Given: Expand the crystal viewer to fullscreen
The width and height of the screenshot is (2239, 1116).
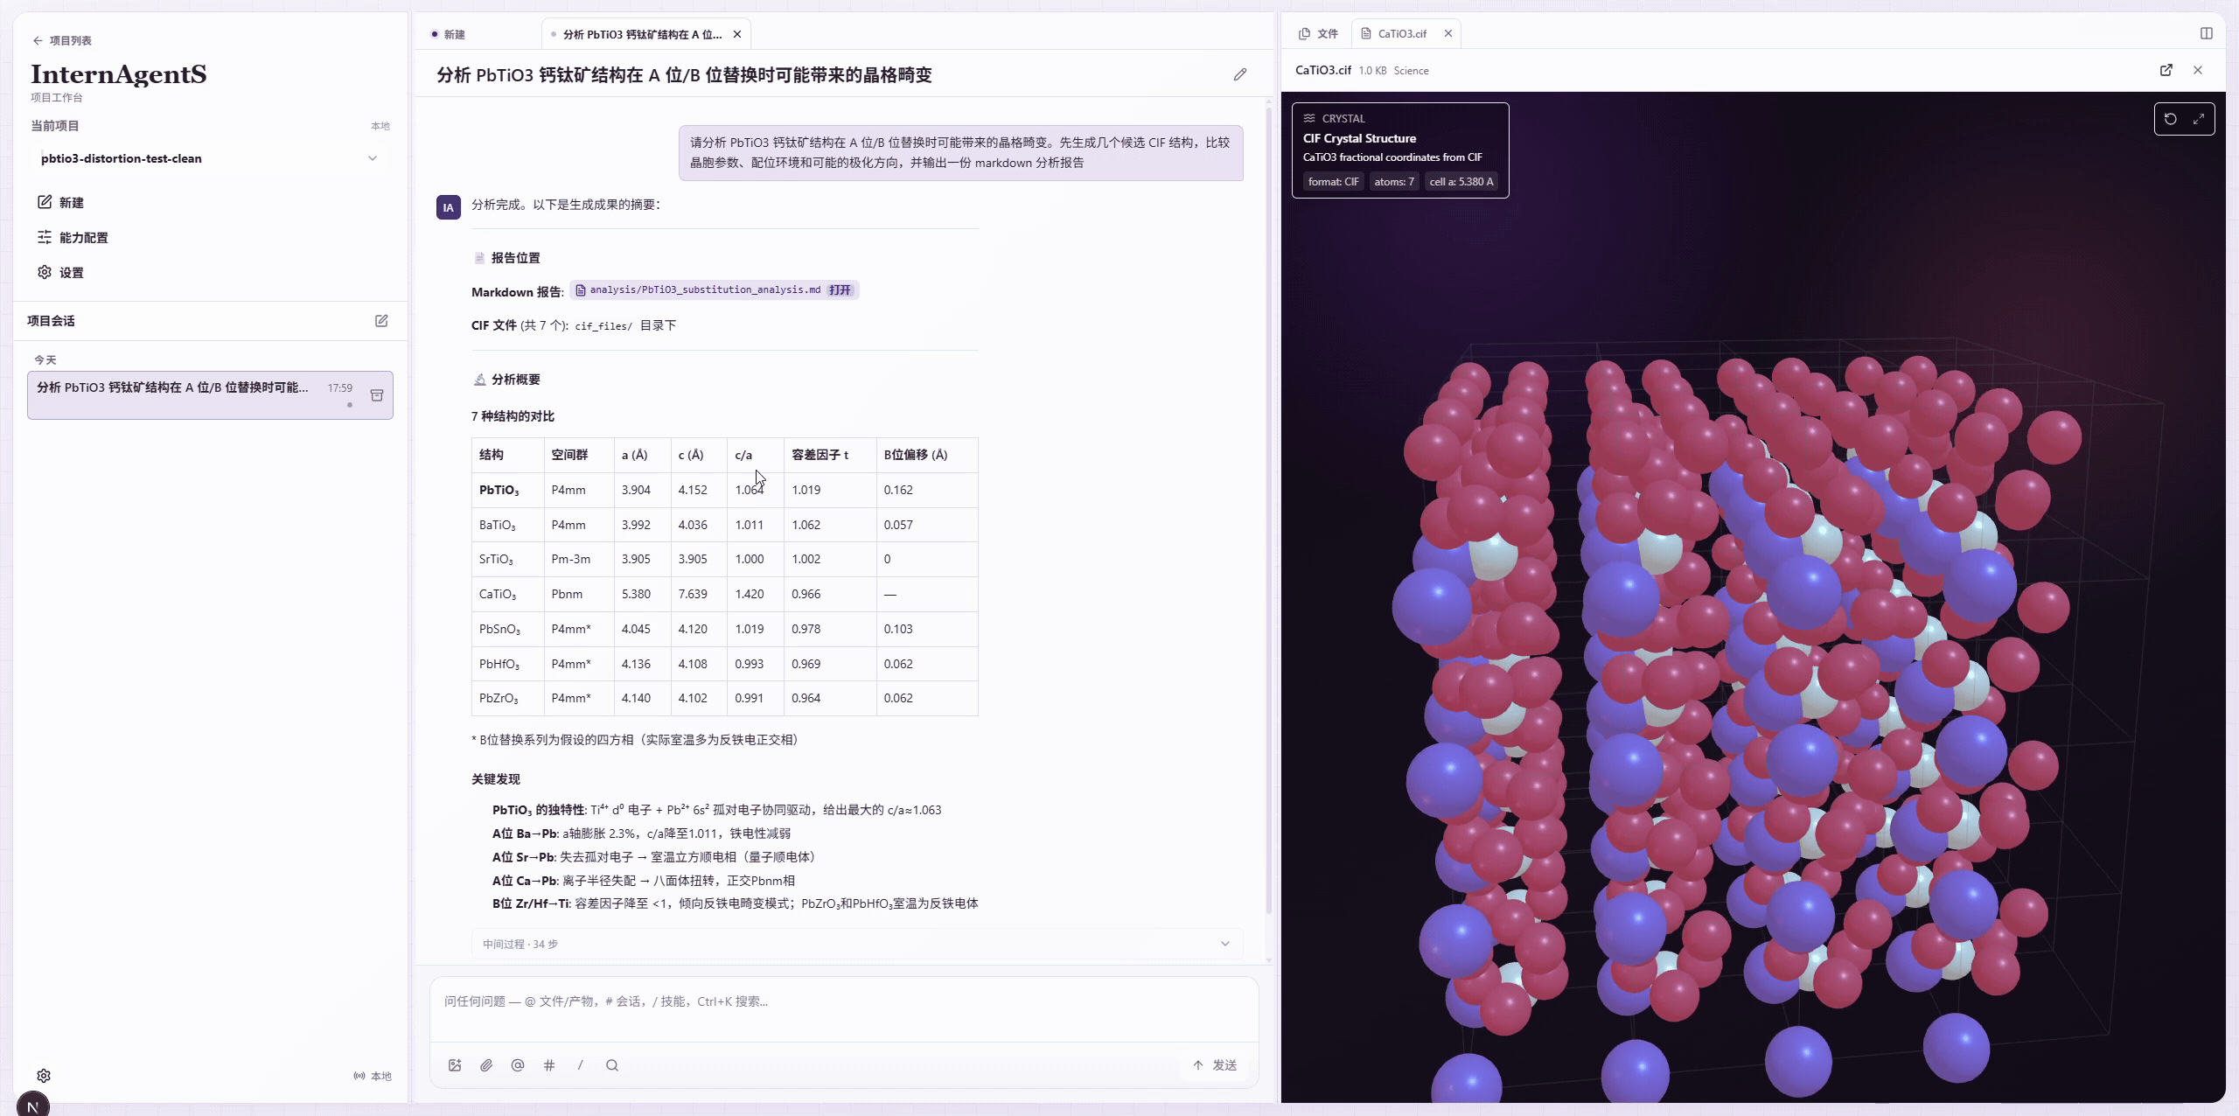Looking at the screenshot, I should click(x=2199, y=119).
